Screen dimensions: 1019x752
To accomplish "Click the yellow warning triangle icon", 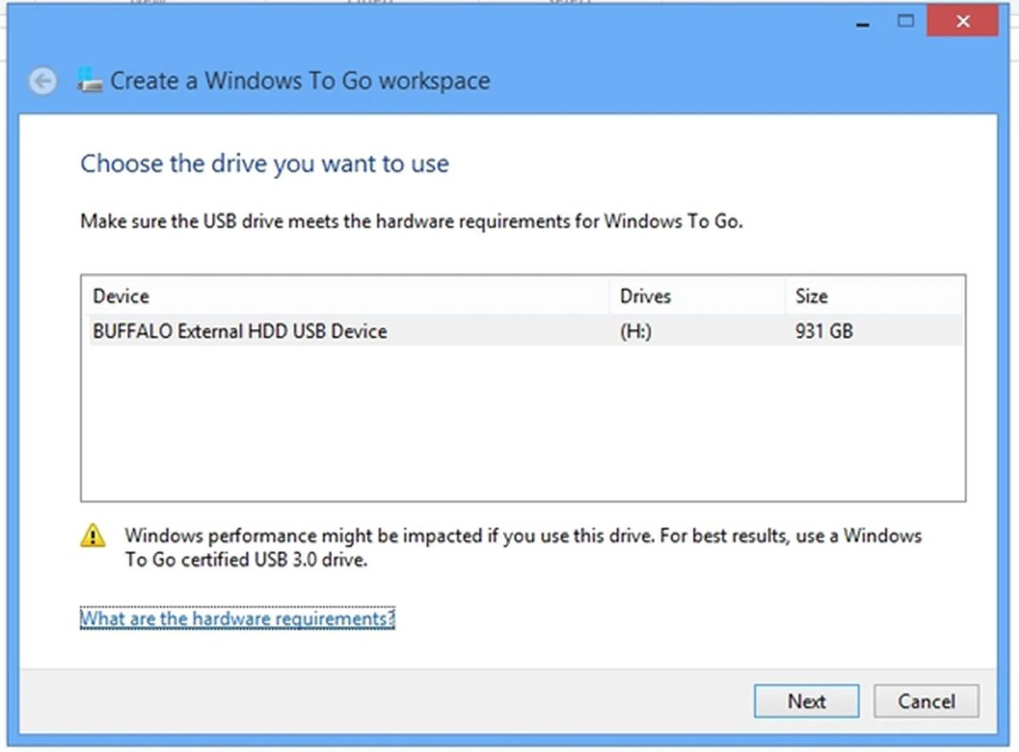I will tap(93, 536).
